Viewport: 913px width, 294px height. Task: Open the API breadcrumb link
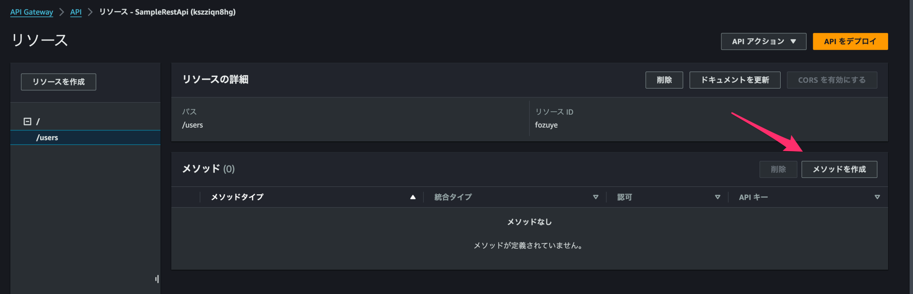tap(76, 12)
